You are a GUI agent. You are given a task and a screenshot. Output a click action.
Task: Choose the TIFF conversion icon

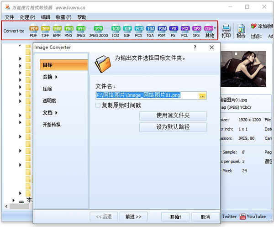[45, 31]
